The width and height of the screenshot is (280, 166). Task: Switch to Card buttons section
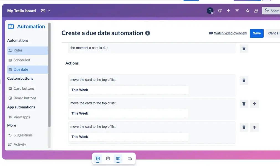click(24, 88)
